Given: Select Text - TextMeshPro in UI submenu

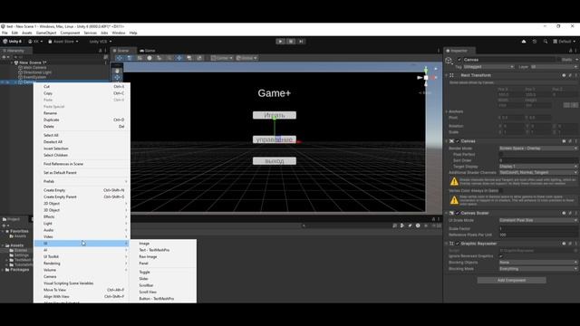Looking at the screenshot, I should (x=163, y=250).
